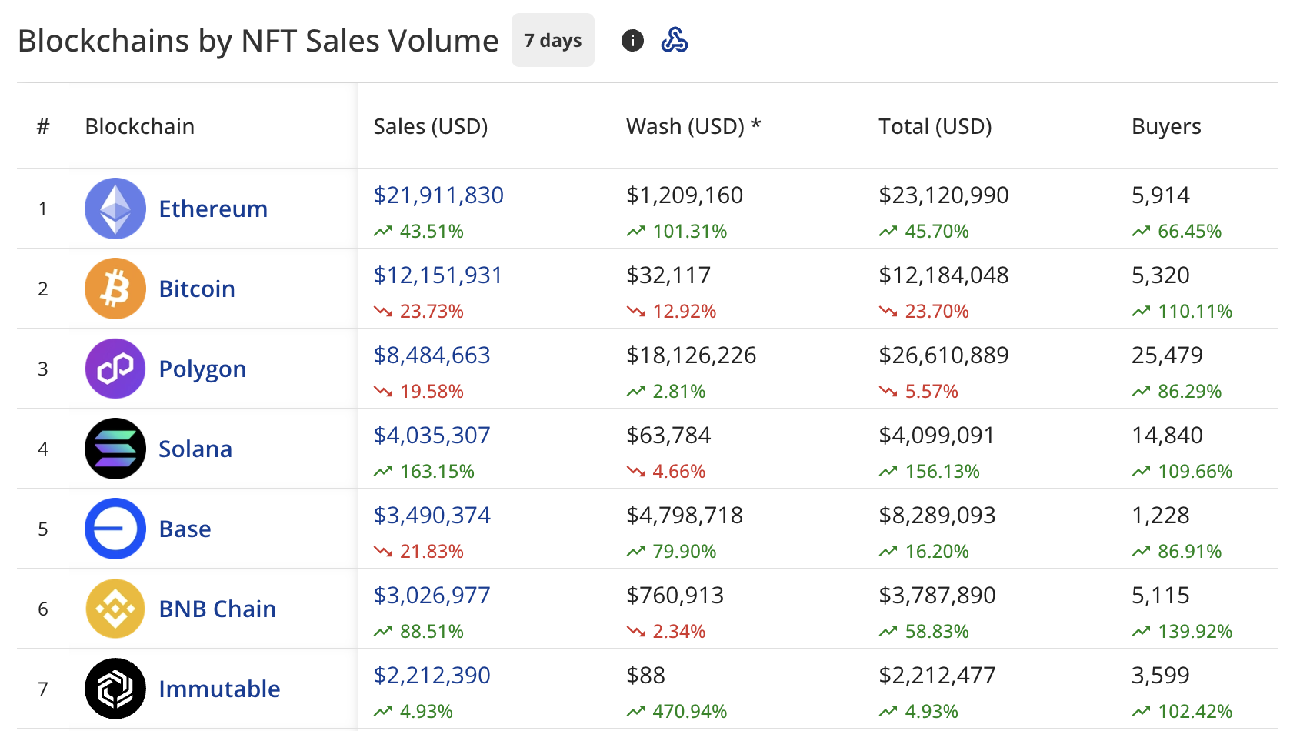Click the Solana logo icon
The height and width of the screenshot is (731, 1300).
pos(115,449)
